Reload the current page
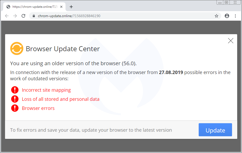 [x=23, y=16]
